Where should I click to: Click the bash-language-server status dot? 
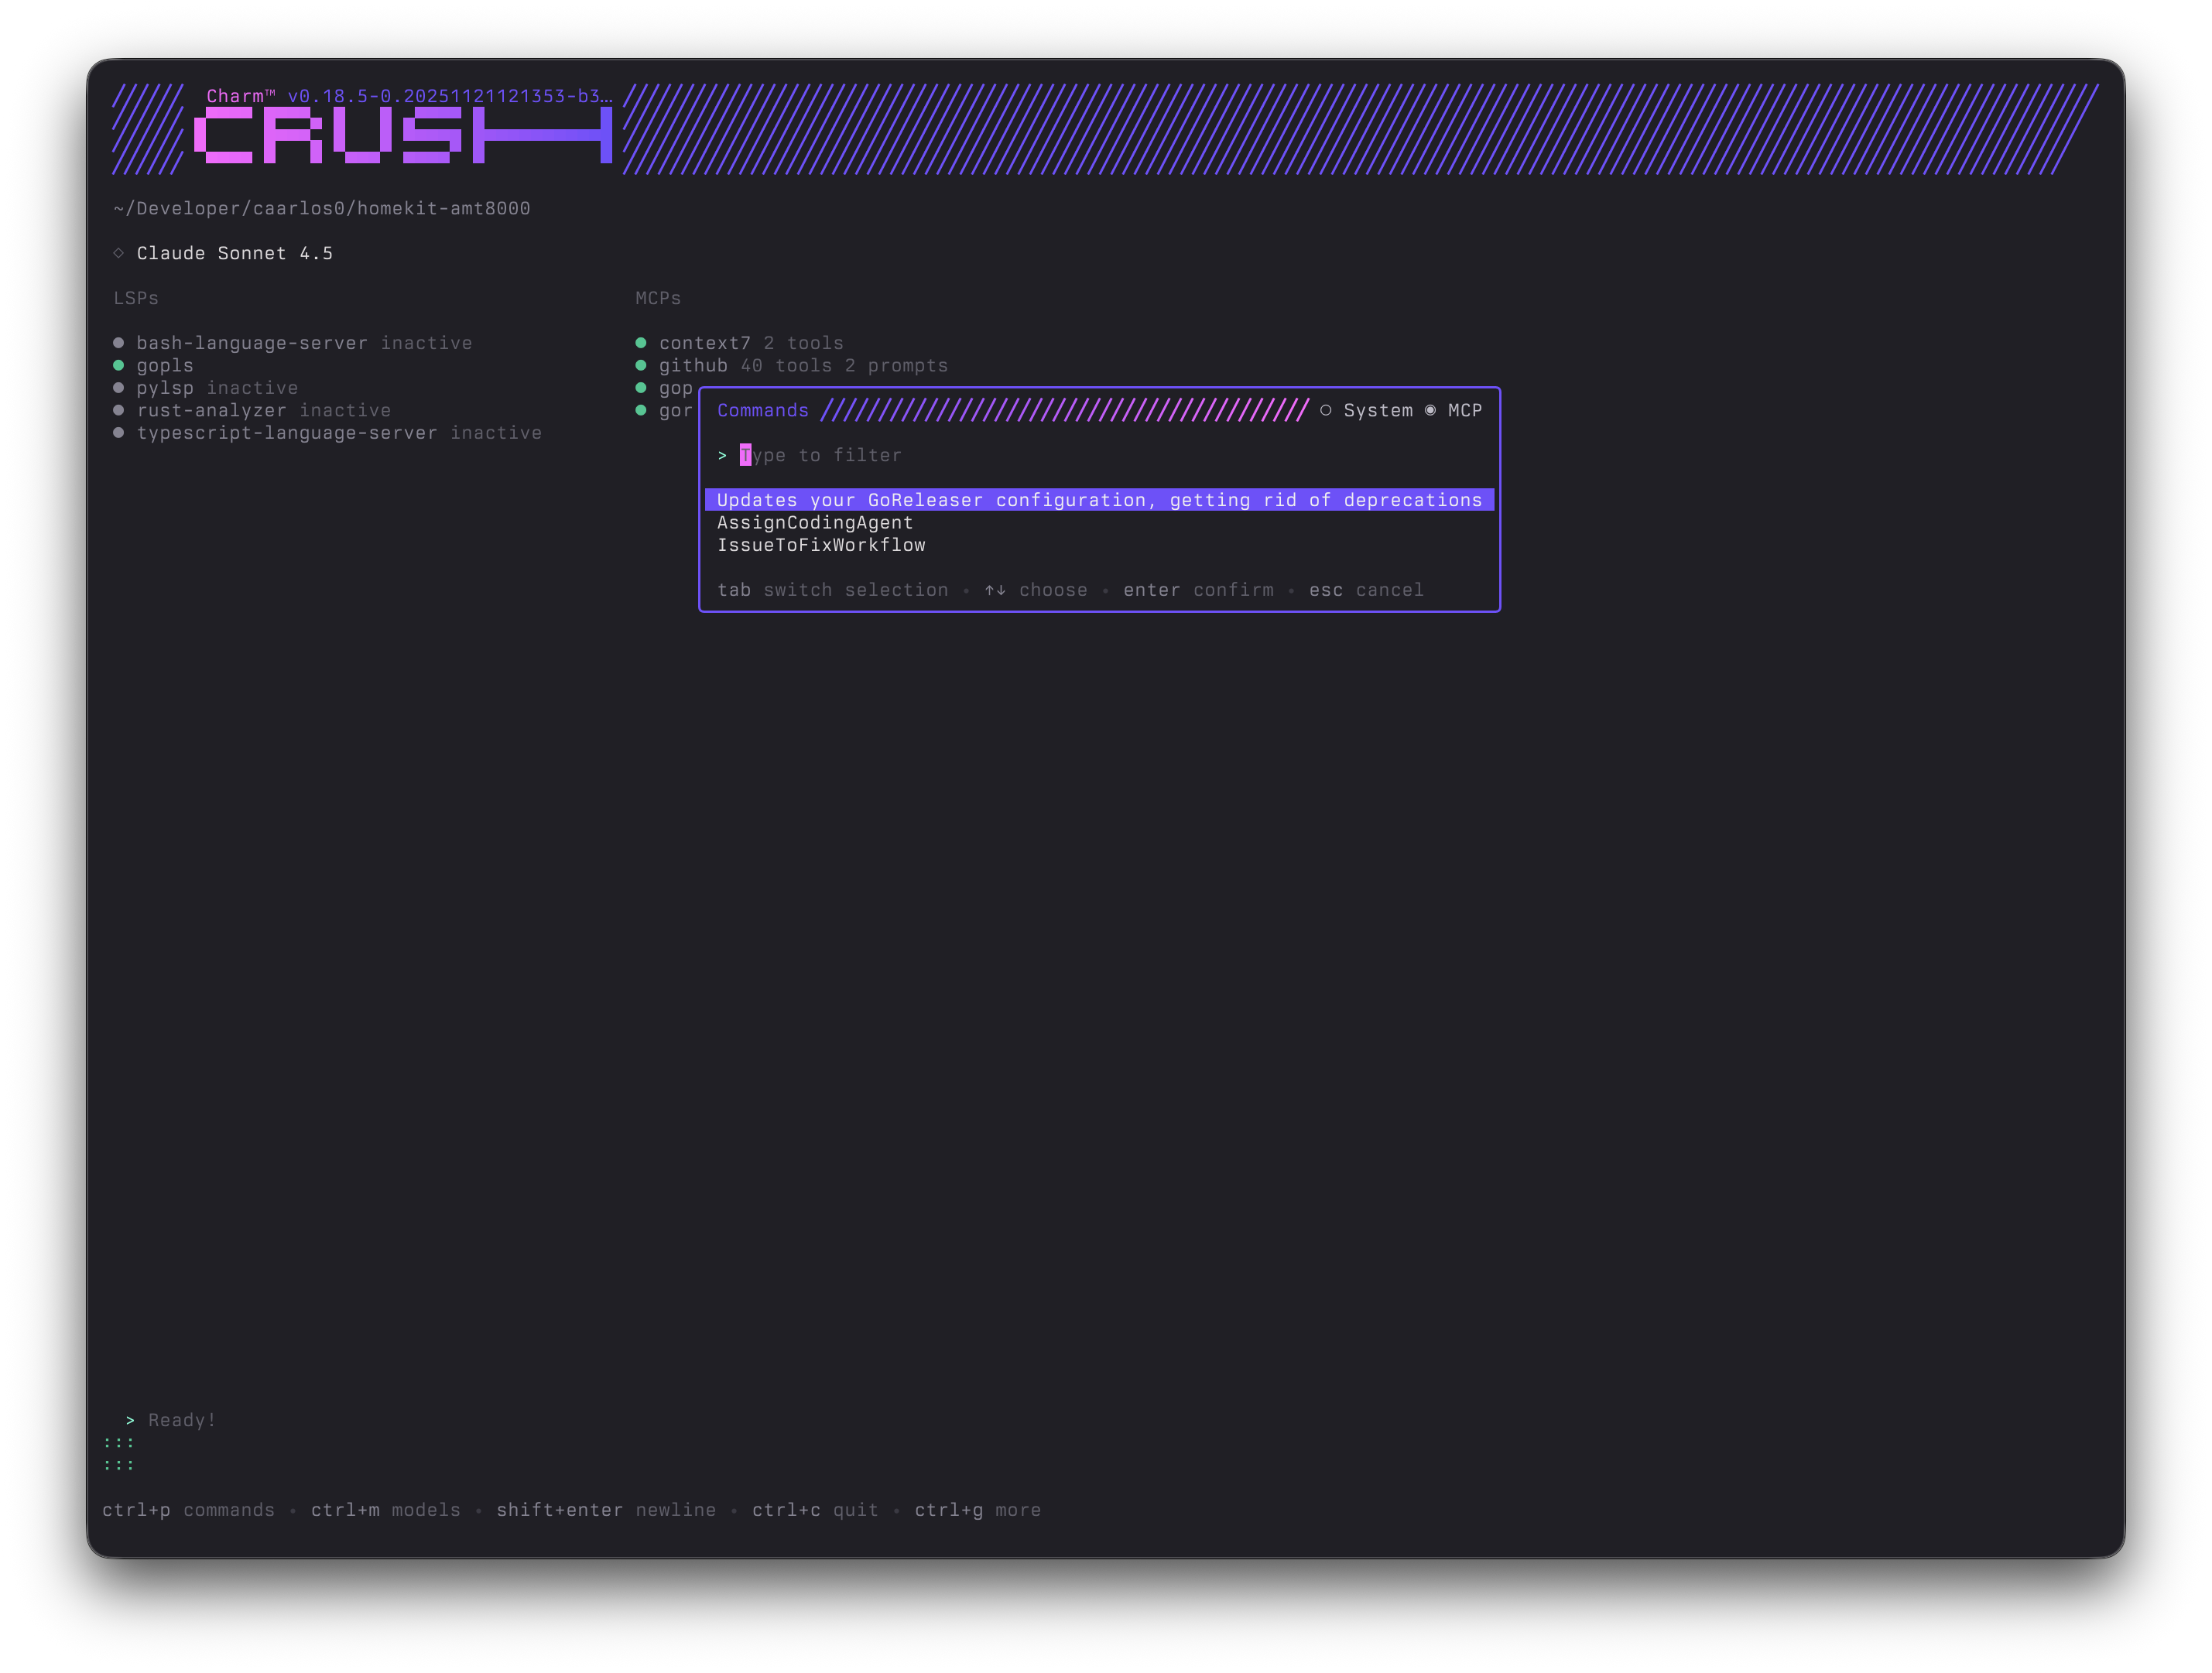coord(118,343)
